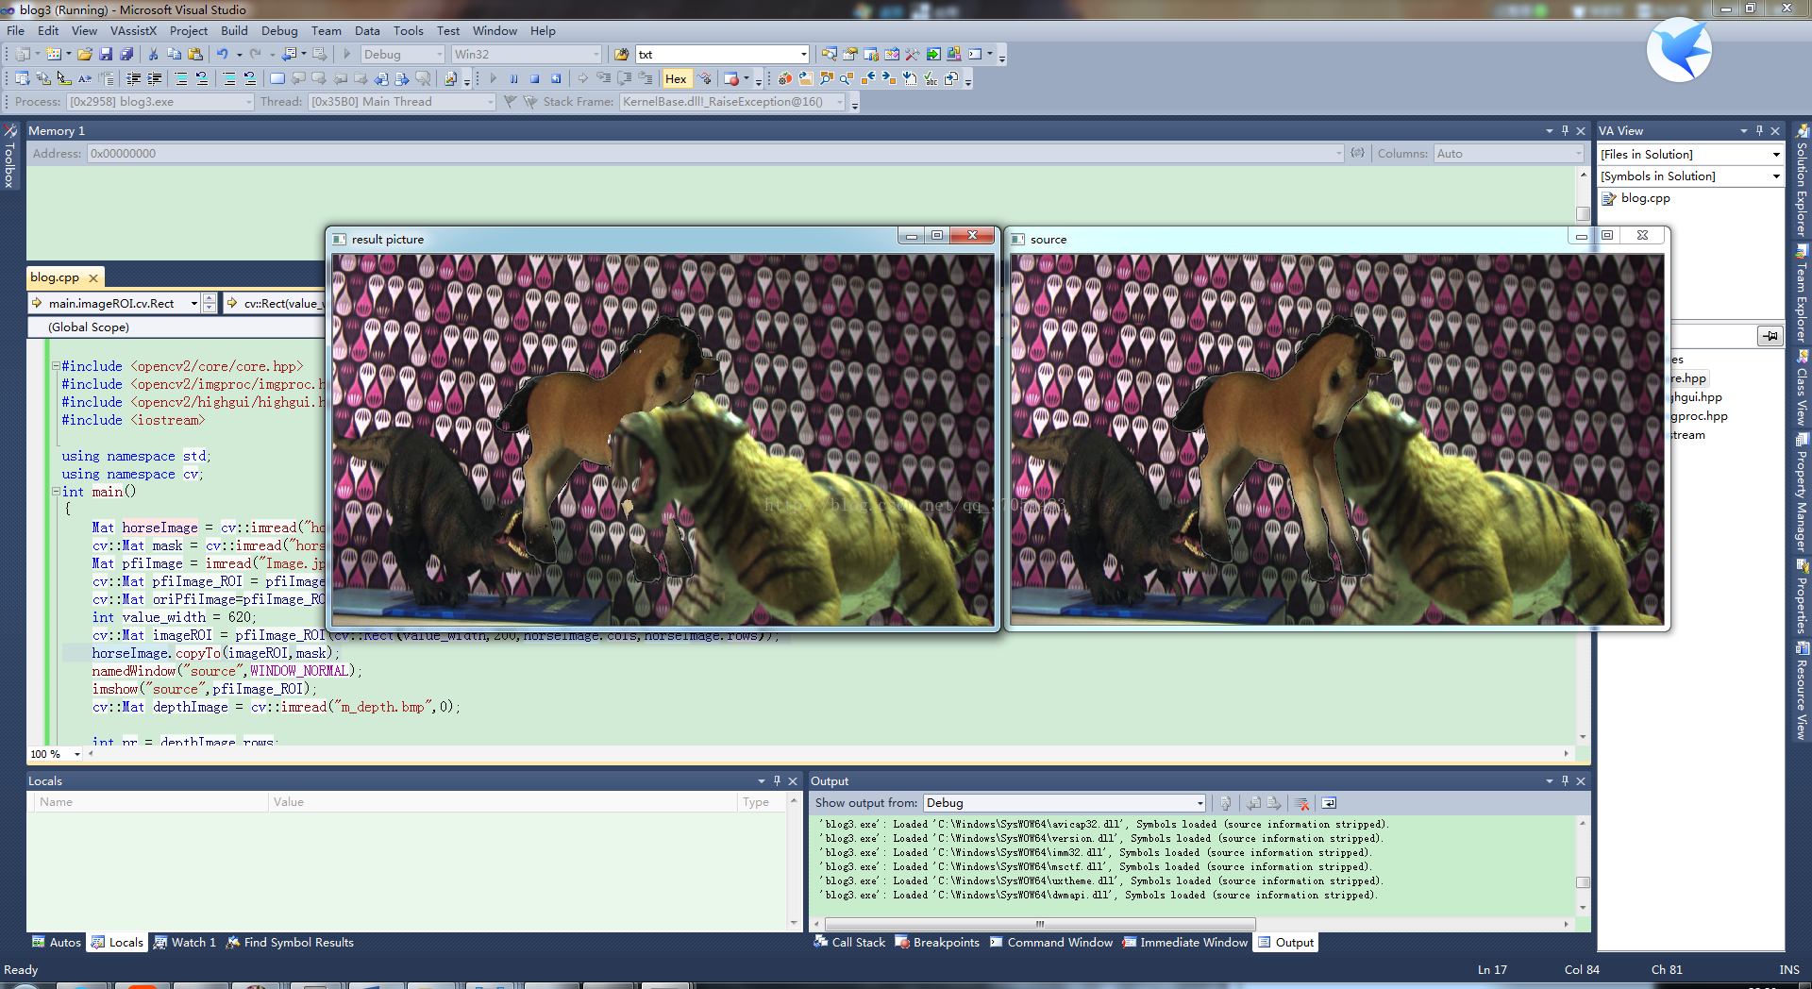Screen dimensions: 1812x989
Task: Click the Open File toolbar icon
Action: click(x=85, y=55)
